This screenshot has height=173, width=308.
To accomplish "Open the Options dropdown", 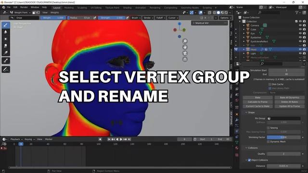I will tap(225, 18).
